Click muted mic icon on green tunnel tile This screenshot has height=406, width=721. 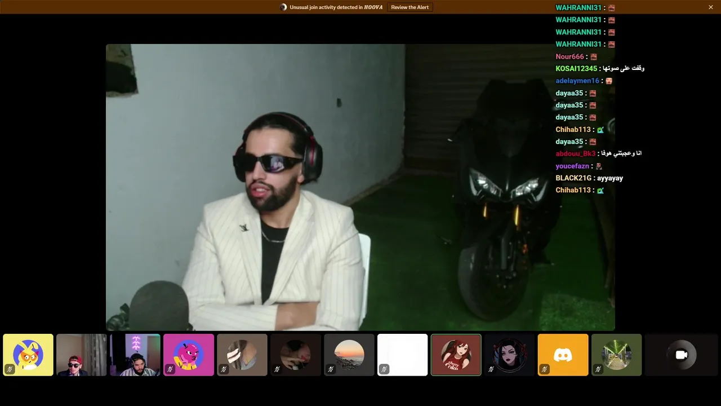point(598,369)
